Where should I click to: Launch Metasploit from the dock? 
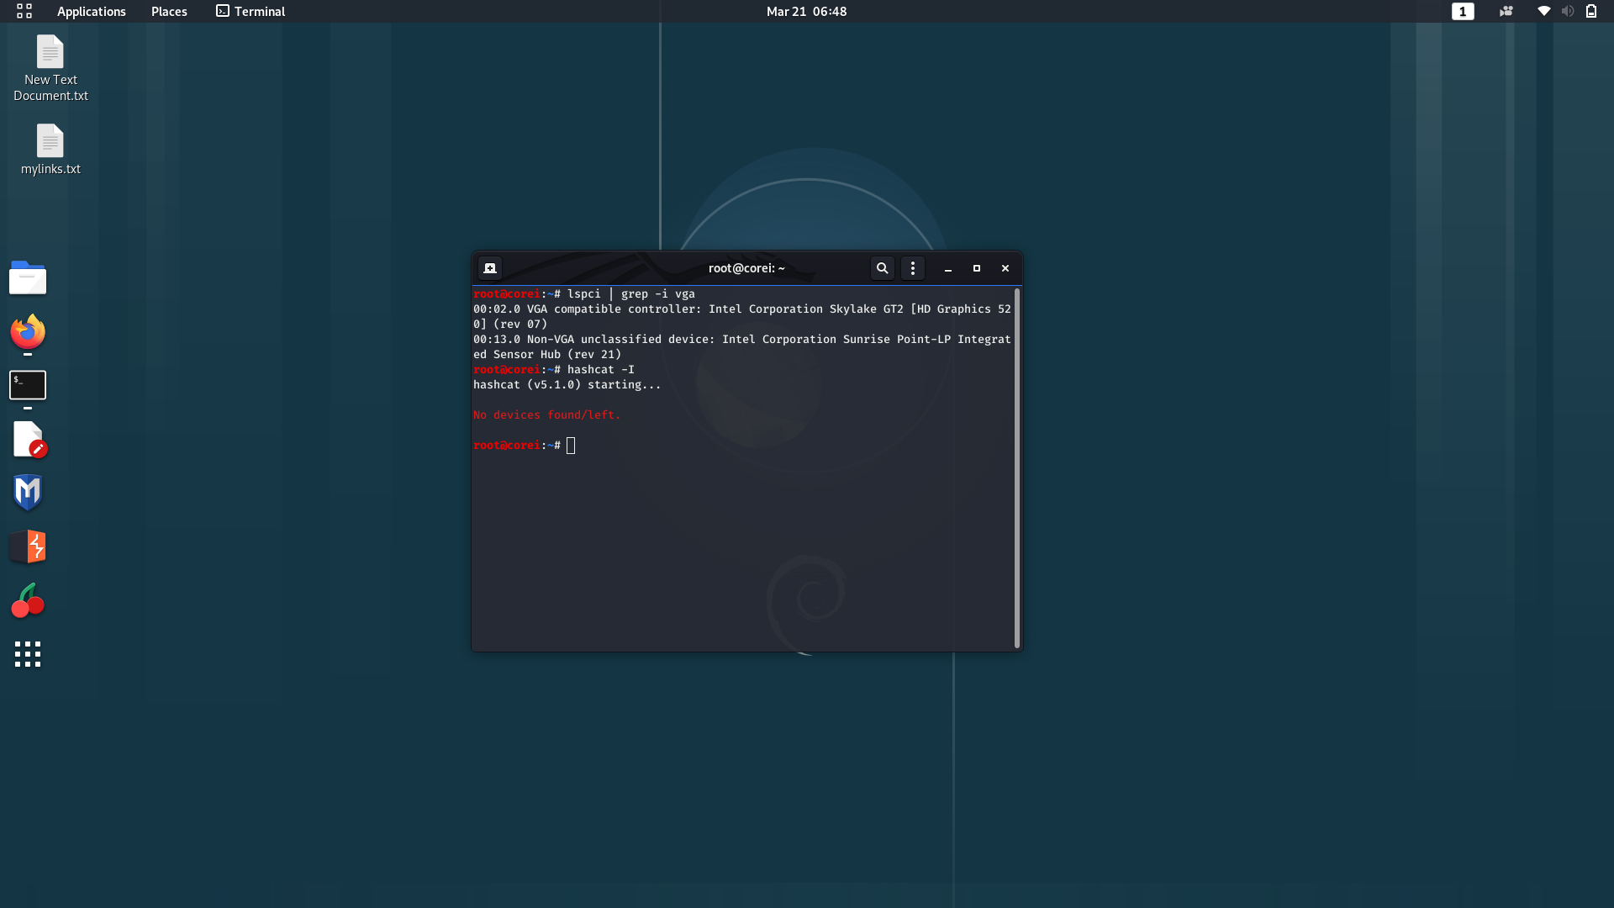point(28,493)
